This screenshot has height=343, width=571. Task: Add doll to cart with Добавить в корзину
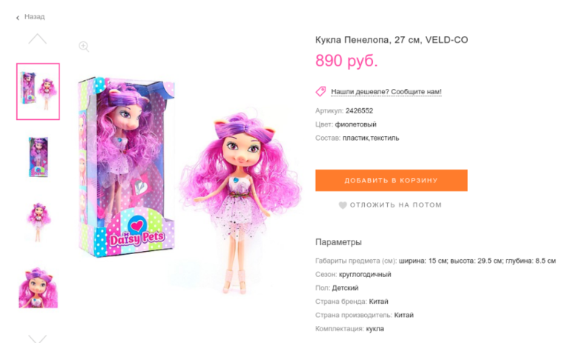click(391, 181)
